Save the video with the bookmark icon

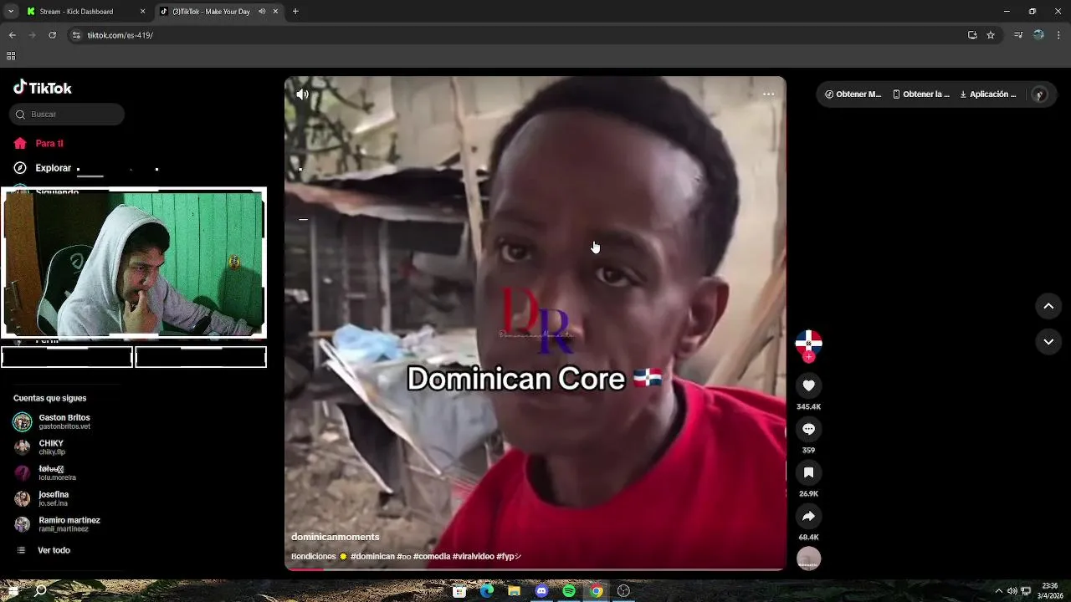(808, 472)
